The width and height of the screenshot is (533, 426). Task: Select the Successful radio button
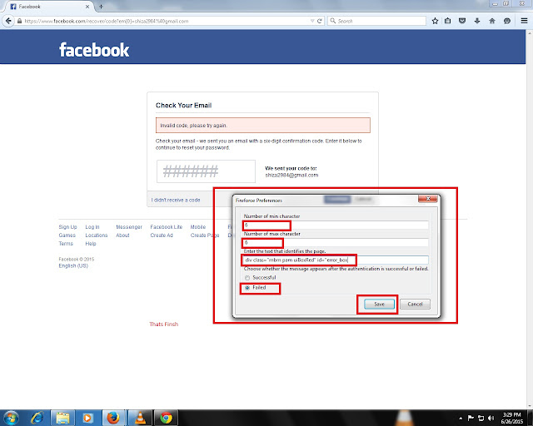(247, 278)
